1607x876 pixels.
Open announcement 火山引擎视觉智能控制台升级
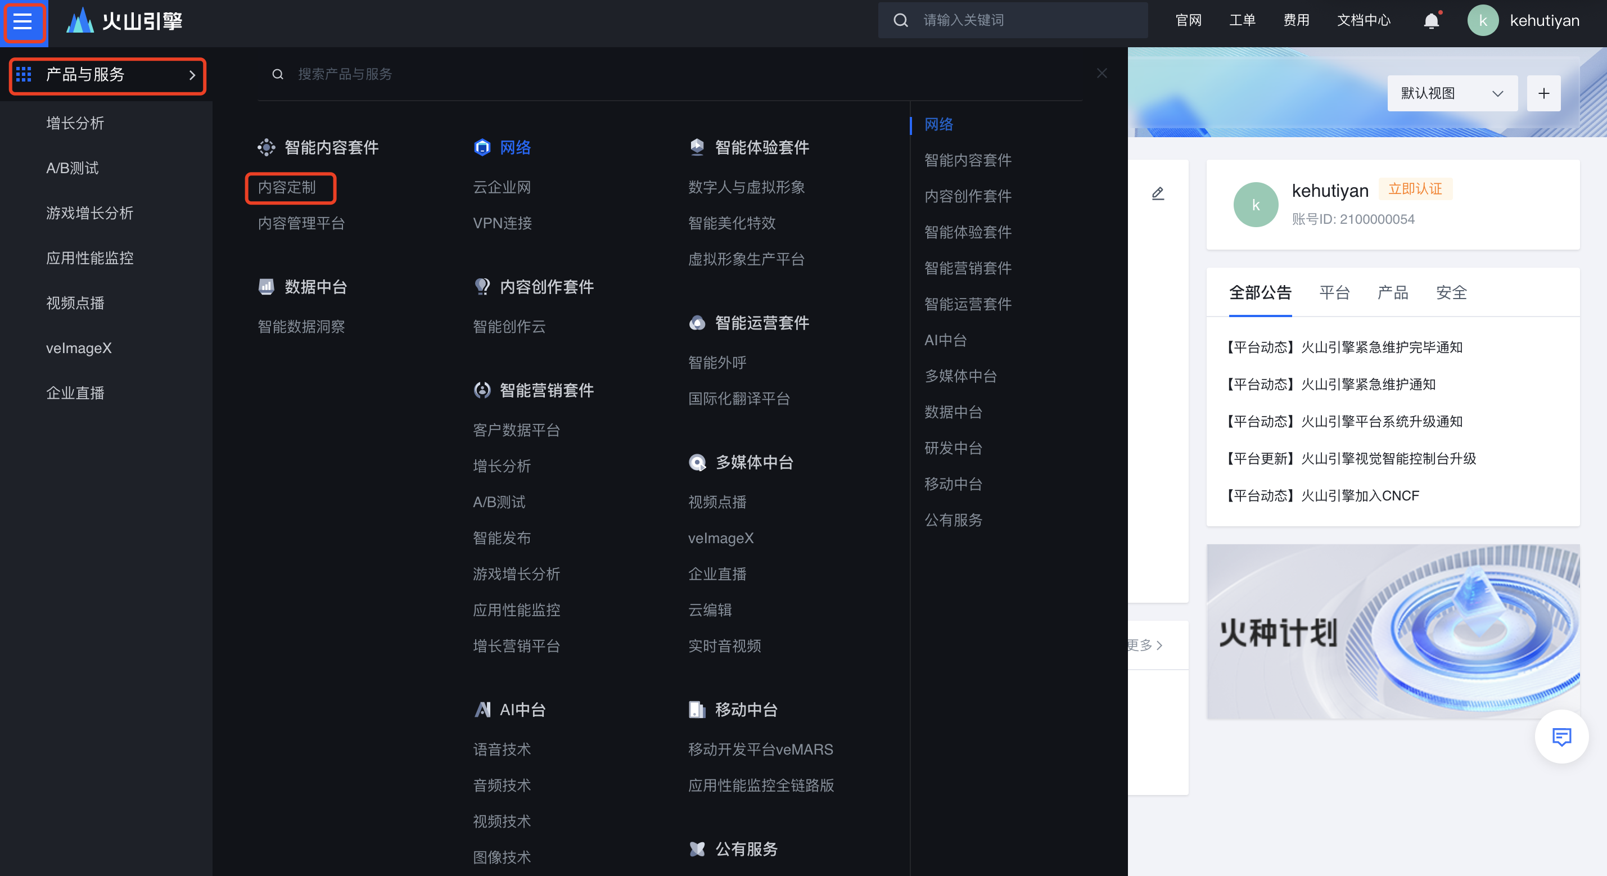point(1351,459)
